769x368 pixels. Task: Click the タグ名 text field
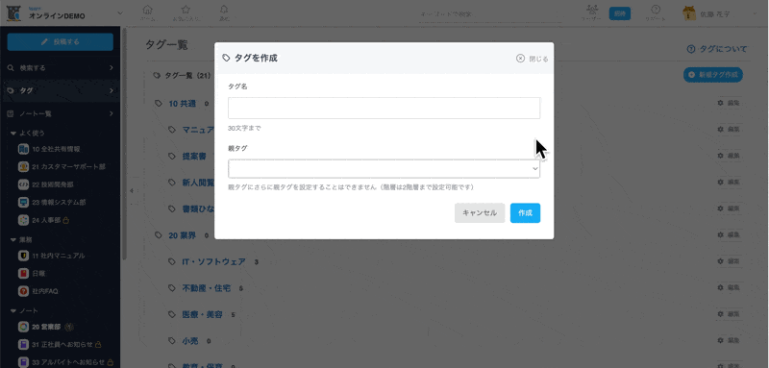tap(384, 108)
